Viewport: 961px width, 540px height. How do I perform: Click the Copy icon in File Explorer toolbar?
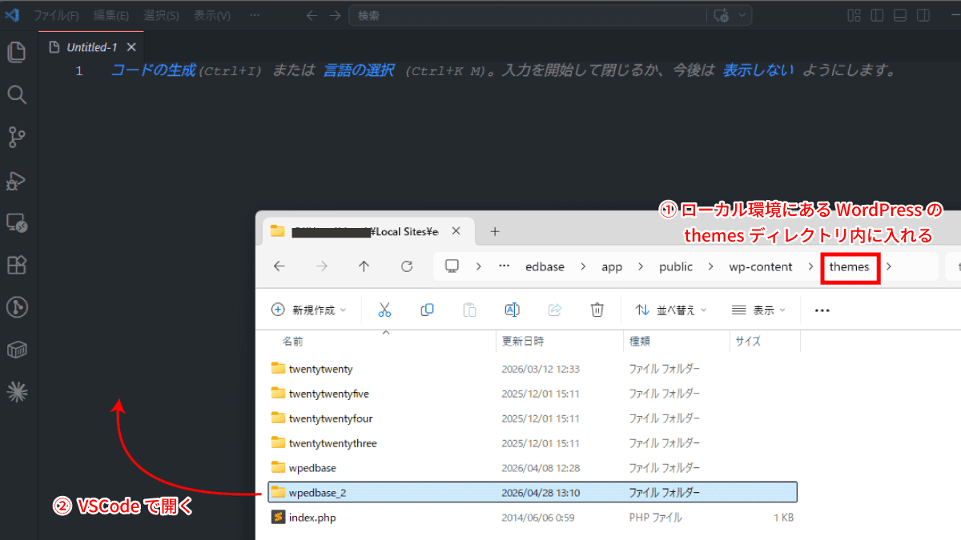tap(427, 310)
